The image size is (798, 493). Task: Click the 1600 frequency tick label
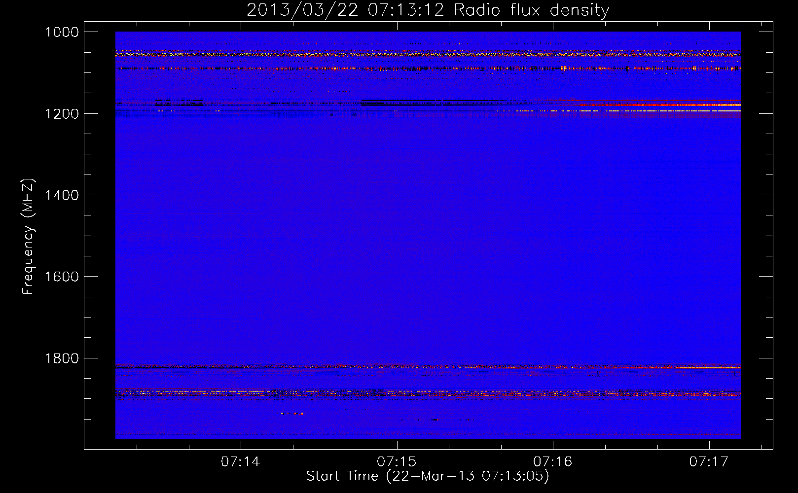(x=62, y=277)
